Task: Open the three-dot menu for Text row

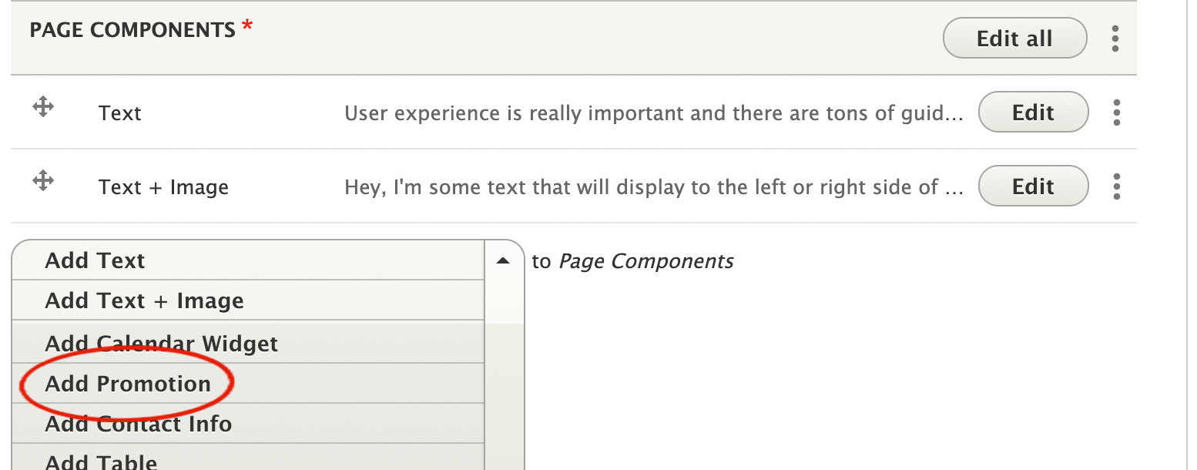Action: (x=1117, y=112)
